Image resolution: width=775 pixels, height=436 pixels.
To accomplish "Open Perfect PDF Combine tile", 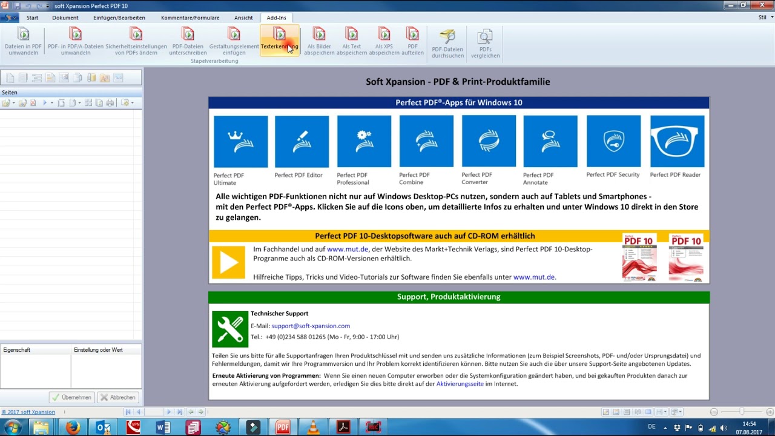I will pos(426,141).
